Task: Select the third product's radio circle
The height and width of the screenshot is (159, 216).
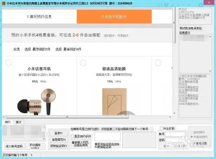Action: pyautogui.click(x=158, y=63)
